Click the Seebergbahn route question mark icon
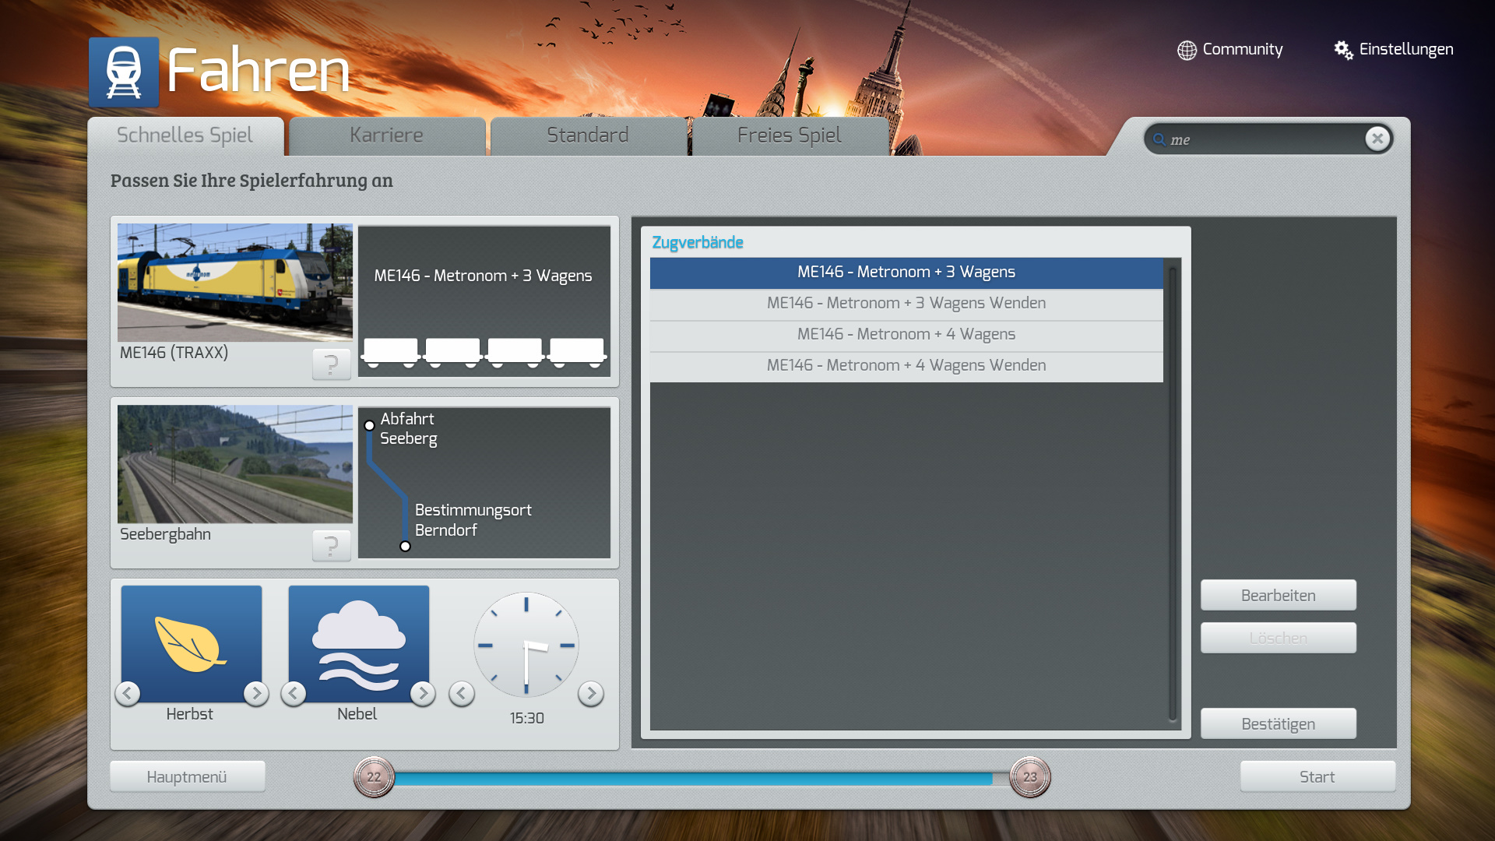This screenshot has width=1495, height=841. coord(331,545)
